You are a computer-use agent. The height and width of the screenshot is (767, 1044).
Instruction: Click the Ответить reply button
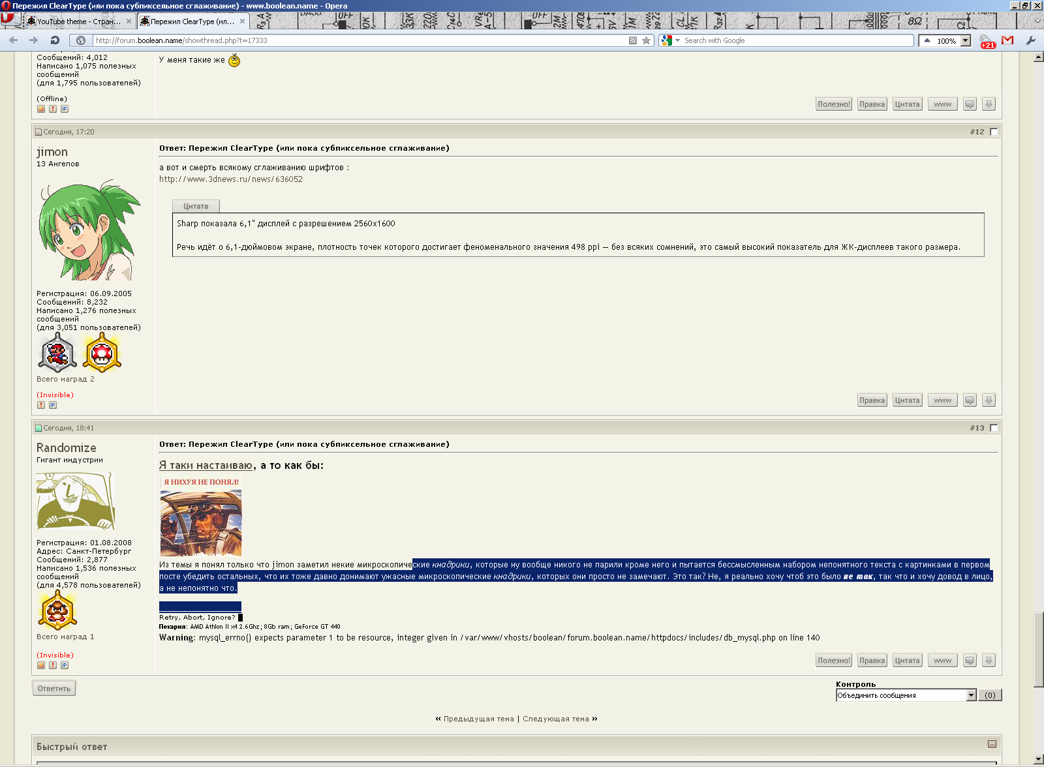pos(54,689)
